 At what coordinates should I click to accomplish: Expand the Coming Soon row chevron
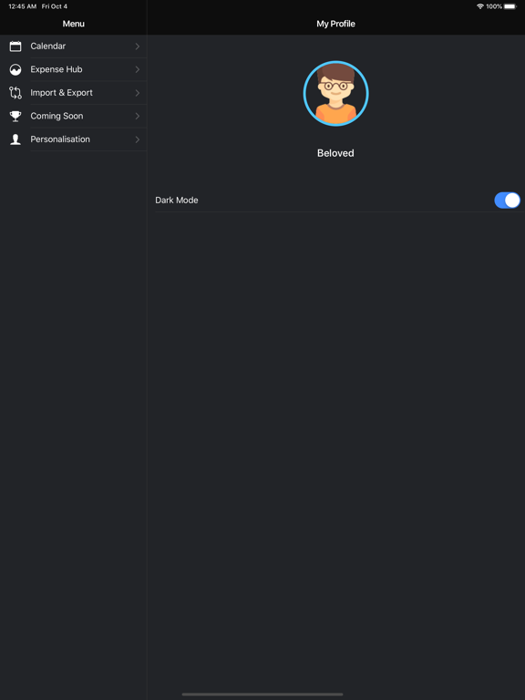(x=138, y=116)
